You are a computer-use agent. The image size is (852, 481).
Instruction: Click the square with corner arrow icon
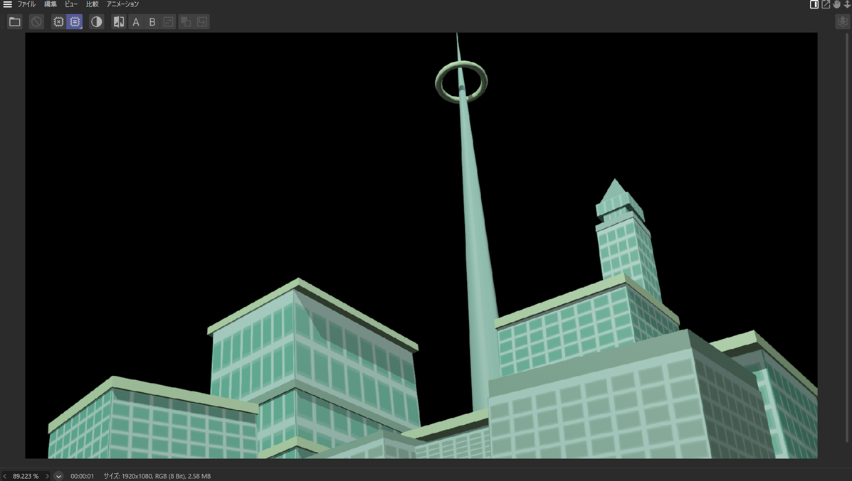[202, 22]
